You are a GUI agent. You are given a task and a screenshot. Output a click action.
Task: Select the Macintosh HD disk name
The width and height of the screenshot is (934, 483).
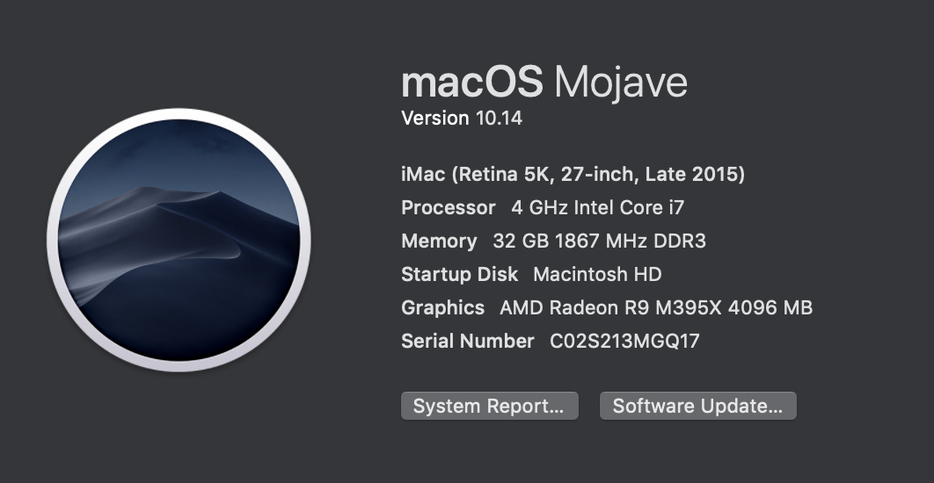597,274
